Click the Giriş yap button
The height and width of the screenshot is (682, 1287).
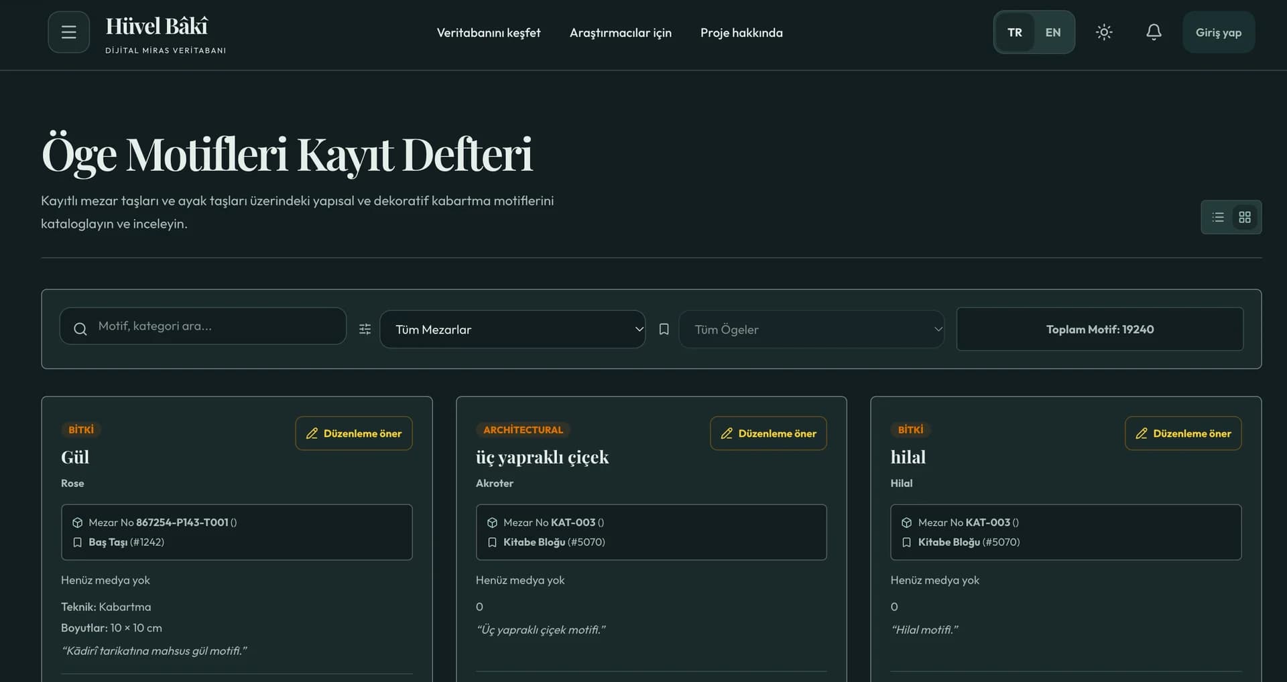(1219, 32)
